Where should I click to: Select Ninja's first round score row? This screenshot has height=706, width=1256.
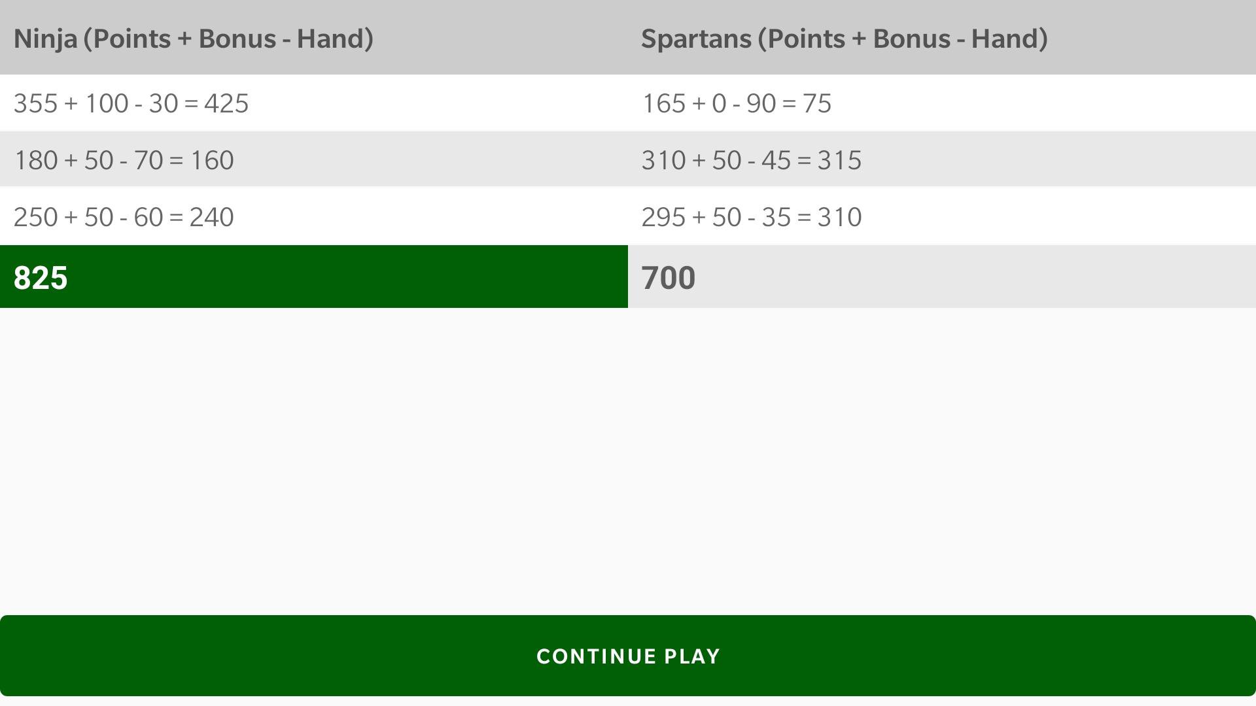[131, 103]
